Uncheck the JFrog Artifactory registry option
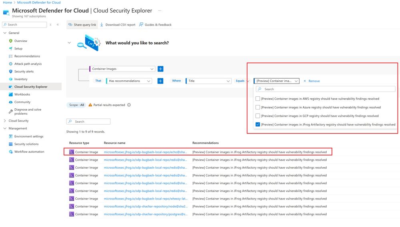This screenshot has width=400, height=227. (x=257, y=125)
